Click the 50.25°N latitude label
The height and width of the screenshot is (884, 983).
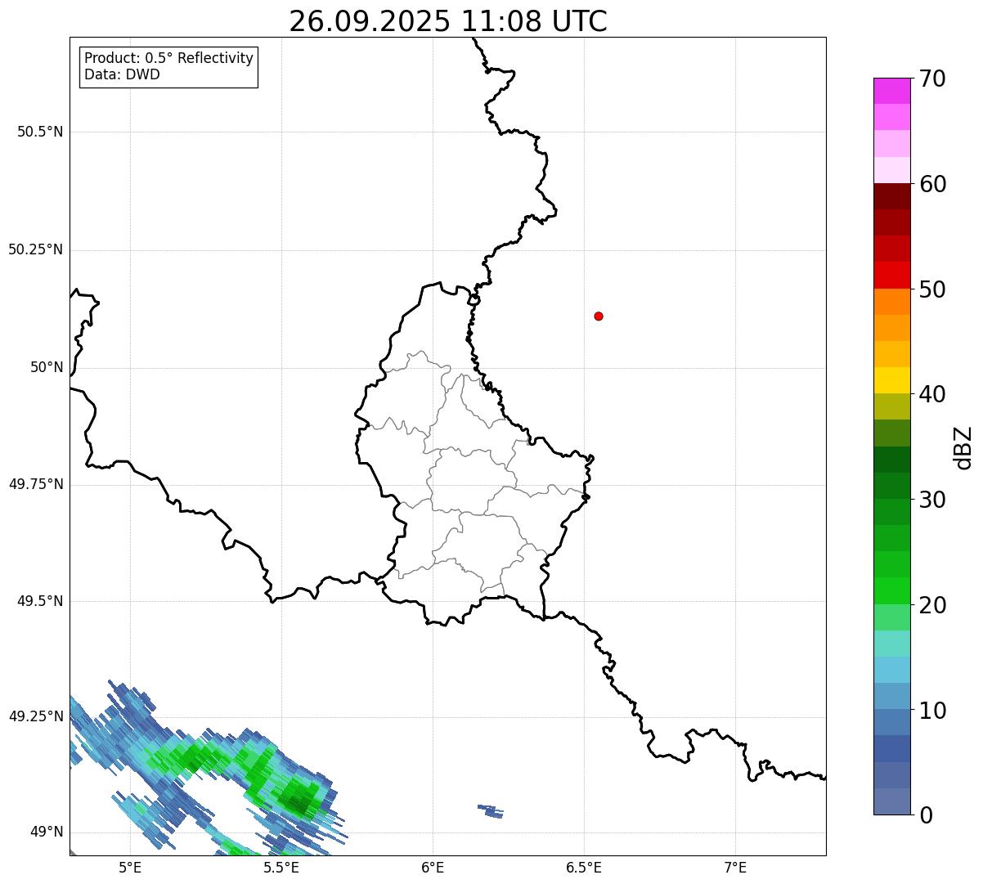(36, 249)
